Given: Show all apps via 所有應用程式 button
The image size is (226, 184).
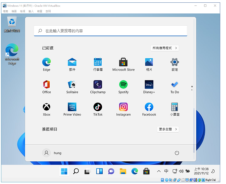Looking at the screenshot, I should click(165, 48).
